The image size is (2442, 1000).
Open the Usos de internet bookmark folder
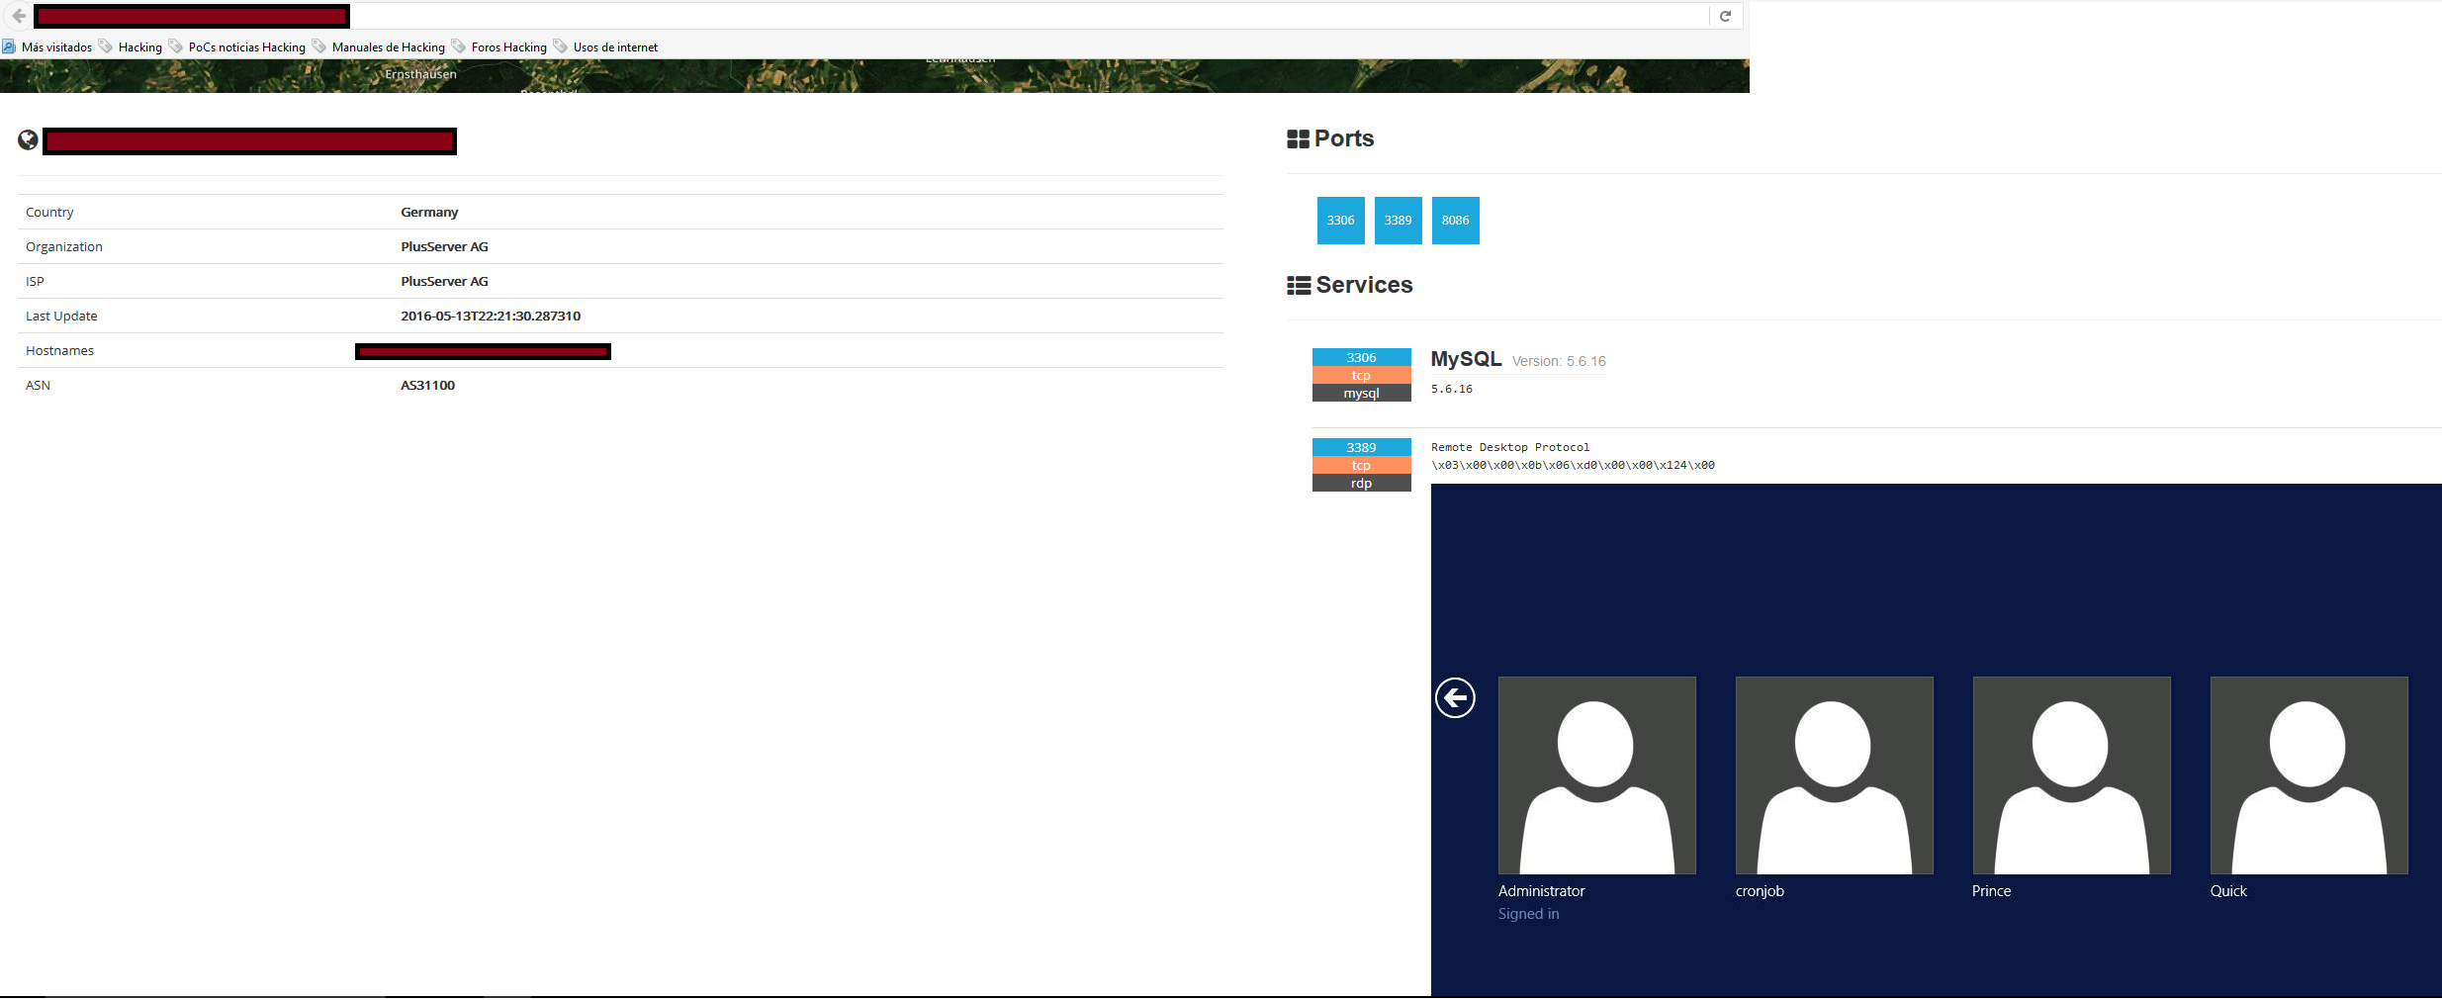[605, 47]
